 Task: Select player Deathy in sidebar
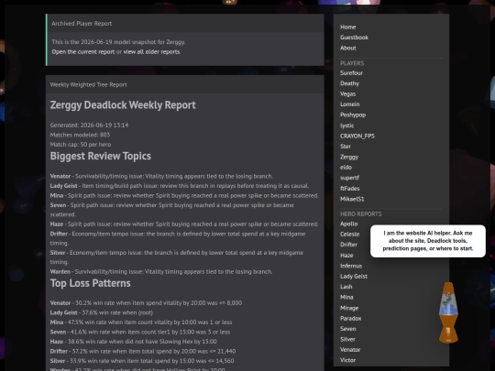point(349,83)
